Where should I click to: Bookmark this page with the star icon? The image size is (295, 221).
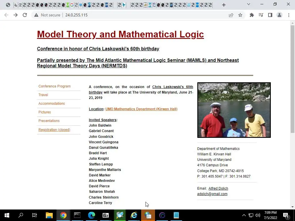point(240,15)
